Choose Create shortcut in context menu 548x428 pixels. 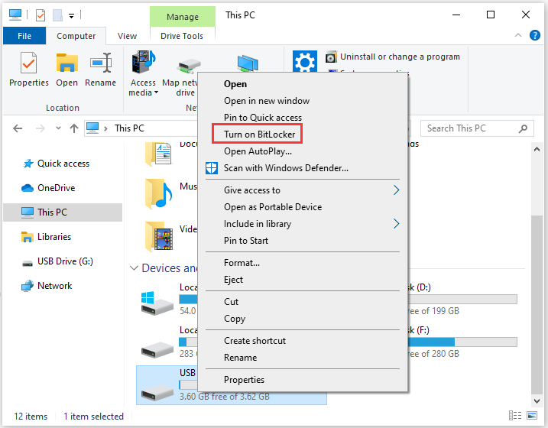coord(303,341)
